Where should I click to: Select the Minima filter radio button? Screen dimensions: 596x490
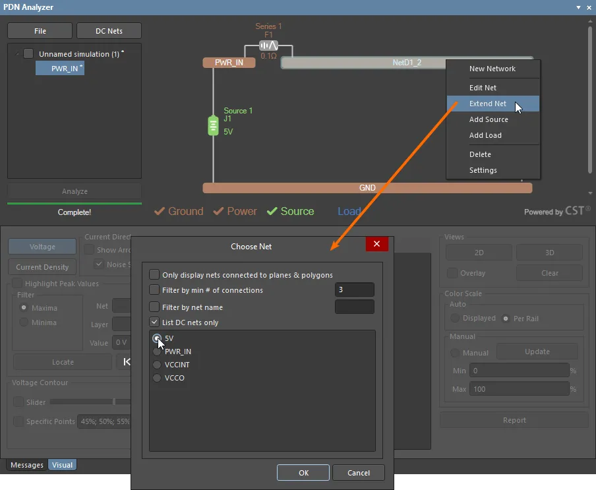24,322
